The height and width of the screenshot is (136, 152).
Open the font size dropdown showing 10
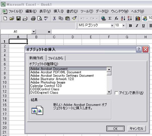point(123,25)
